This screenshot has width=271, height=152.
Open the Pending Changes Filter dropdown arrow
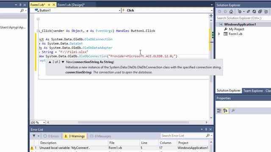[244, 12]
